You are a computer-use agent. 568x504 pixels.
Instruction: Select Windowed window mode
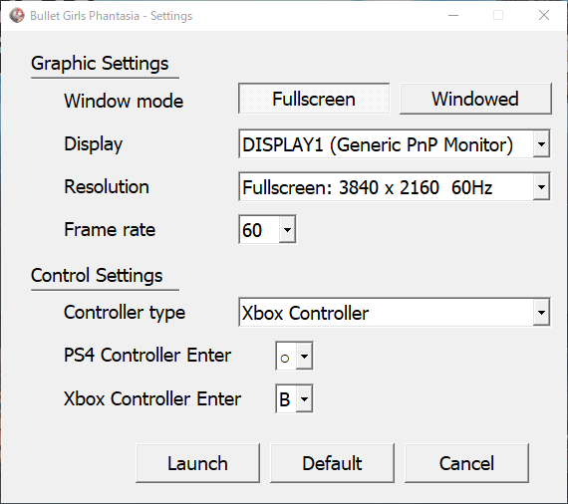point(475,99)
